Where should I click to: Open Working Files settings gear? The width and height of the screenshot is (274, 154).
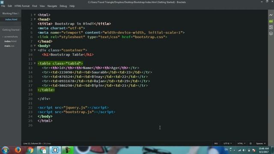click(x=19, y=13)
